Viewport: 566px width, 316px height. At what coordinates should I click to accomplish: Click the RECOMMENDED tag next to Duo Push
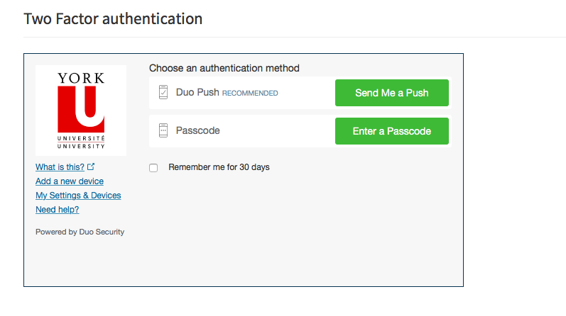250,94
